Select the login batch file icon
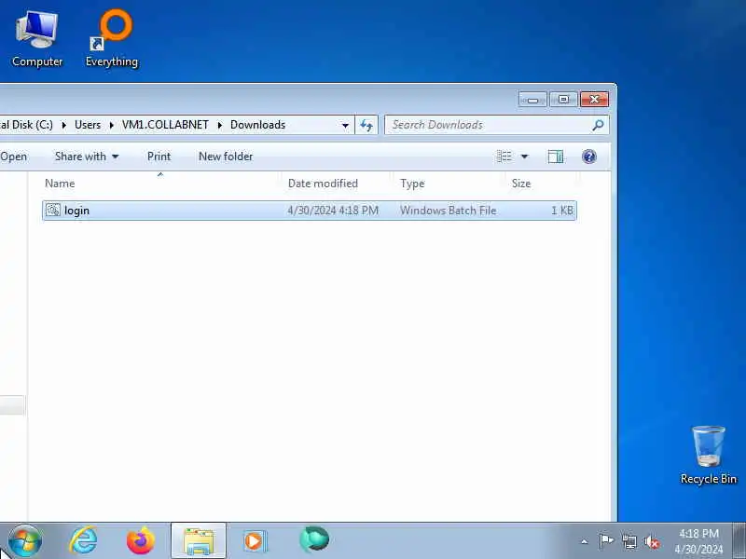Image resolution: width=746 pixels, height=559 pixels. pyautogui.click(x=53, y=211)
